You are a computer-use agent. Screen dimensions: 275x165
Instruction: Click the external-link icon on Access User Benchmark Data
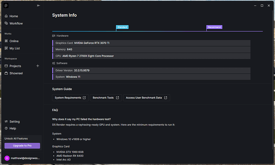(x=166, y=98)
